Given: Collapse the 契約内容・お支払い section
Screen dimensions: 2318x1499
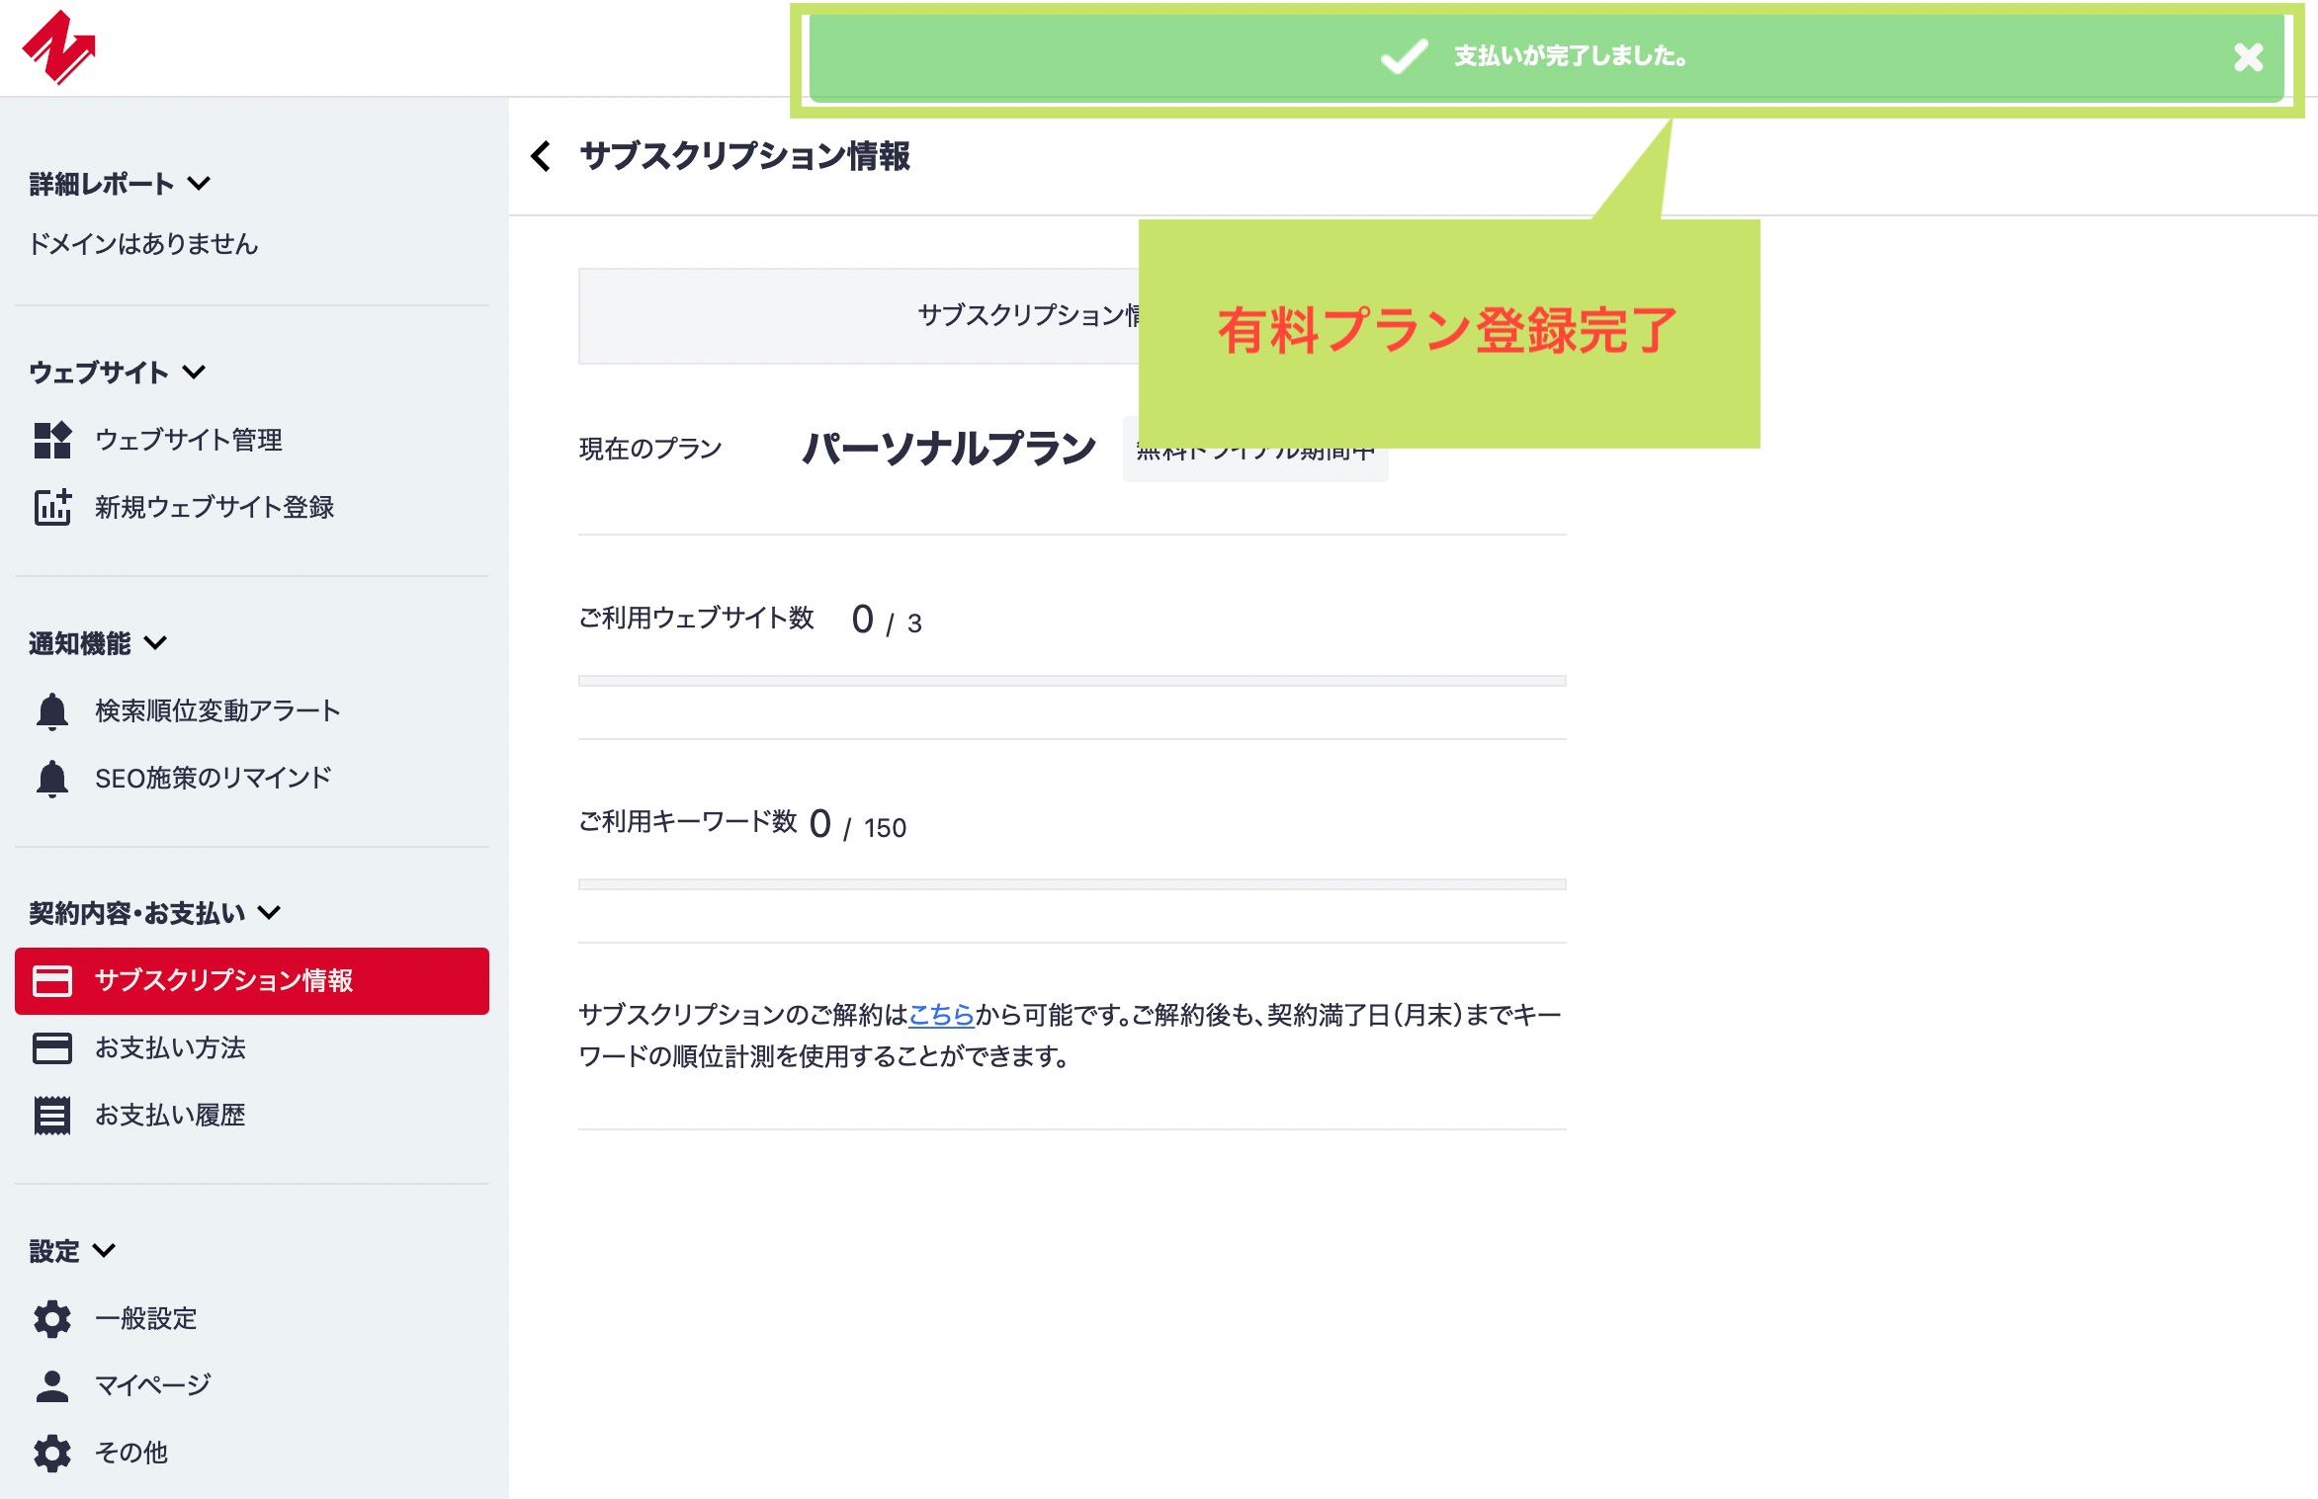Looking at the screenshot, I should (x=268, y=914).
